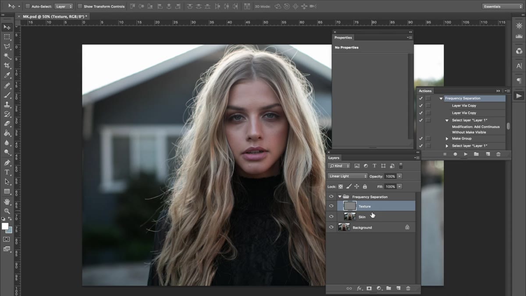
Task: Add a layer style with fx button
Action: pos(359,289)
